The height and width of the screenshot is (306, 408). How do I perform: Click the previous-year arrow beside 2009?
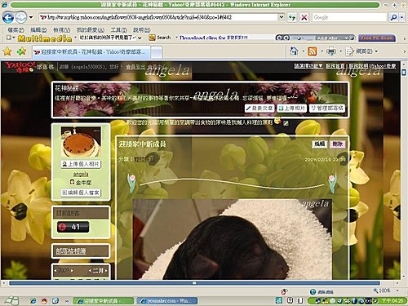tap(55, 270)
